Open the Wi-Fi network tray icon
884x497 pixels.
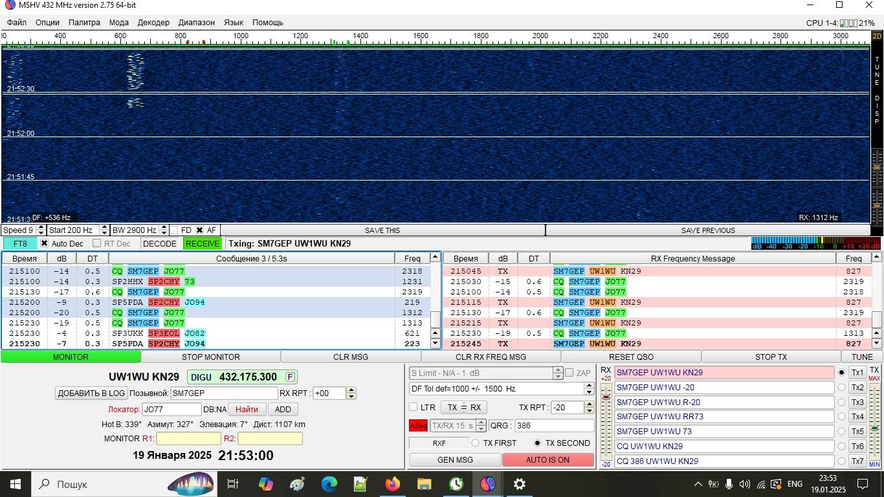(761, 484)
